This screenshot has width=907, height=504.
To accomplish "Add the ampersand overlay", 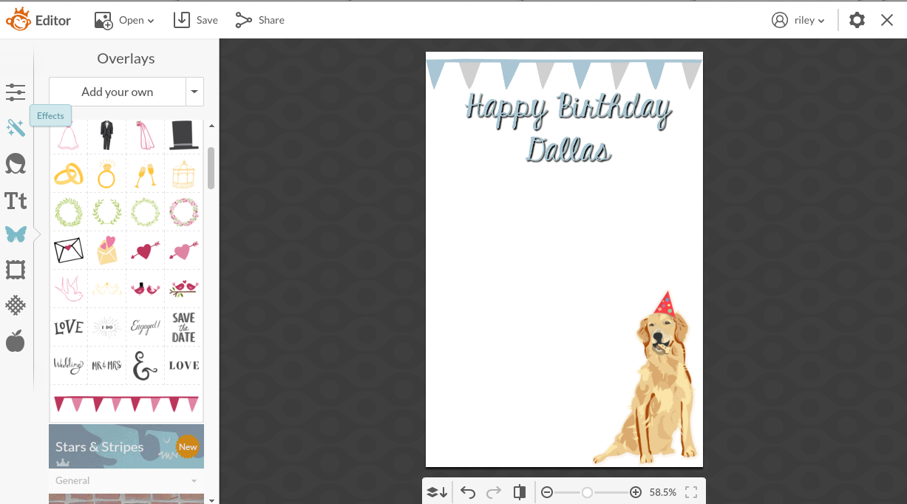I will 145,365.
